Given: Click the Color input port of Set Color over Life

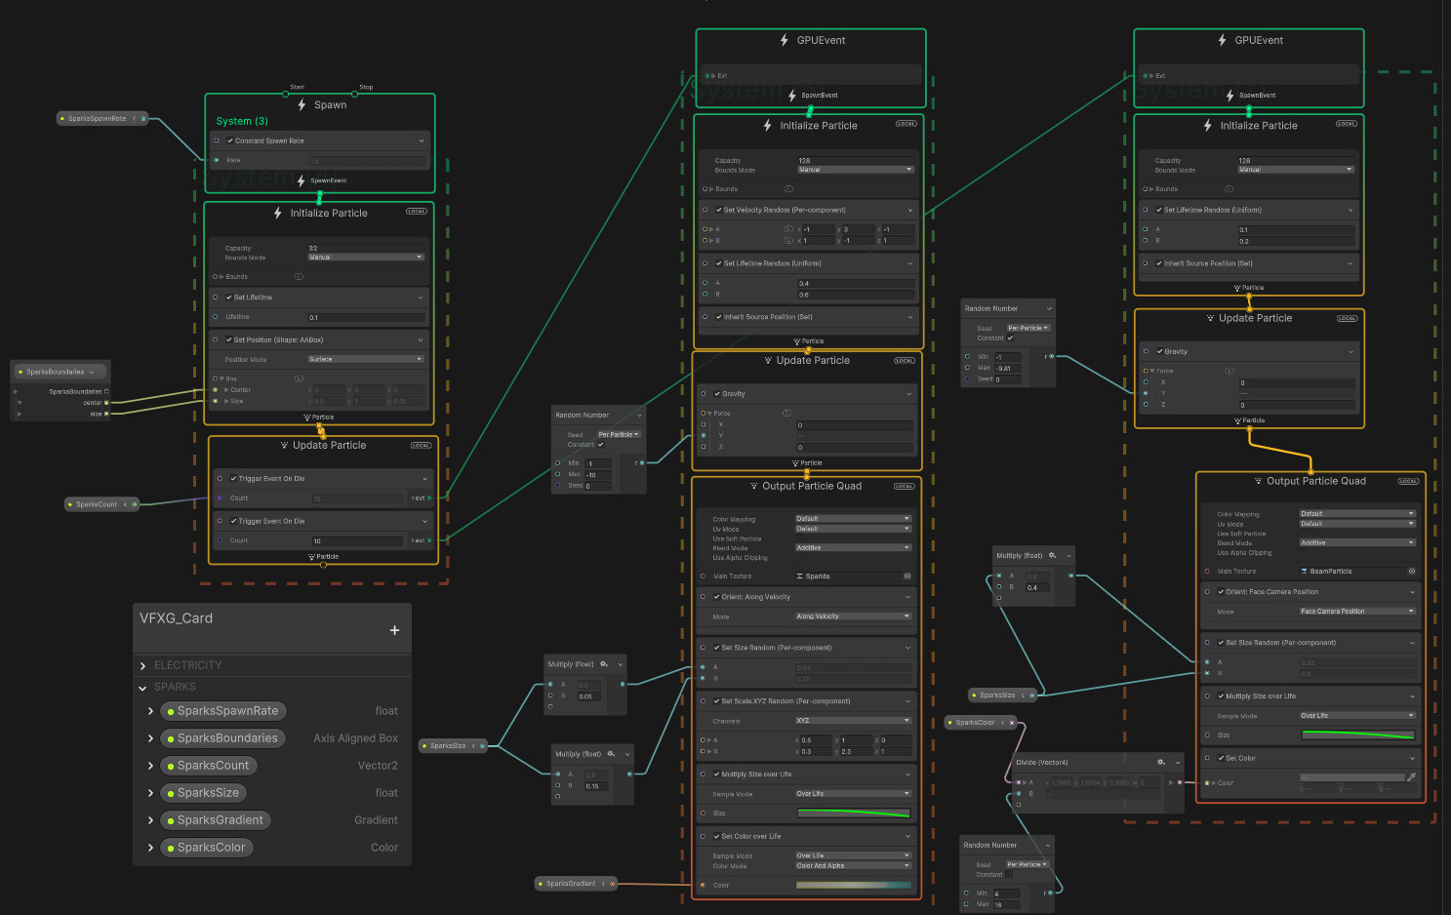Looking at the screenshot, I should pyautogui.click(x=703, y=886).
